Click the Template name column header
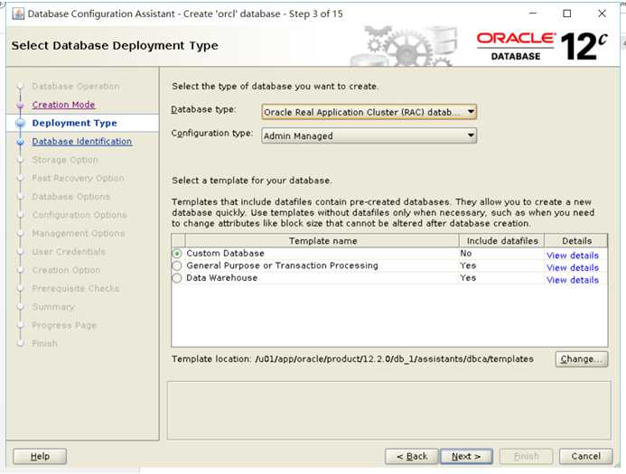The height and width of the screenshot is (474, 626). pos(322,241)
